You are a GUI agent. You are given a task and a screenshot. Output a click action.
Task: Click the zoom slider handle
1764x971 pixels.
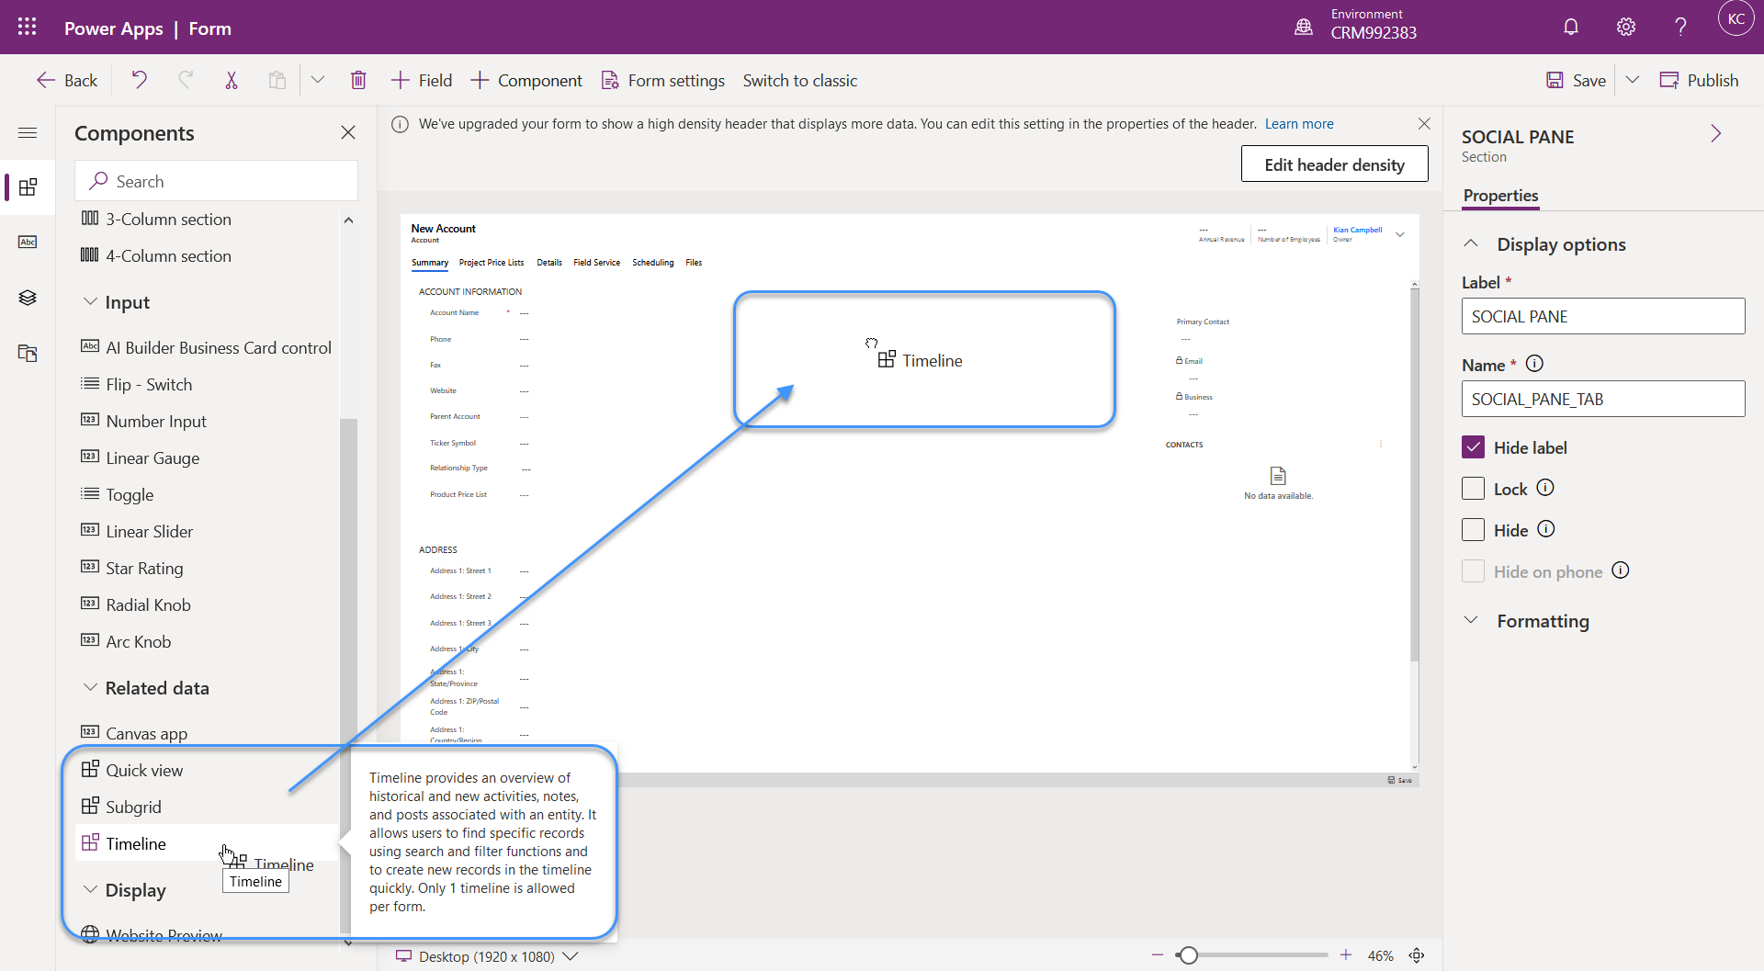pyautogui.click(x=1188, y=955)
